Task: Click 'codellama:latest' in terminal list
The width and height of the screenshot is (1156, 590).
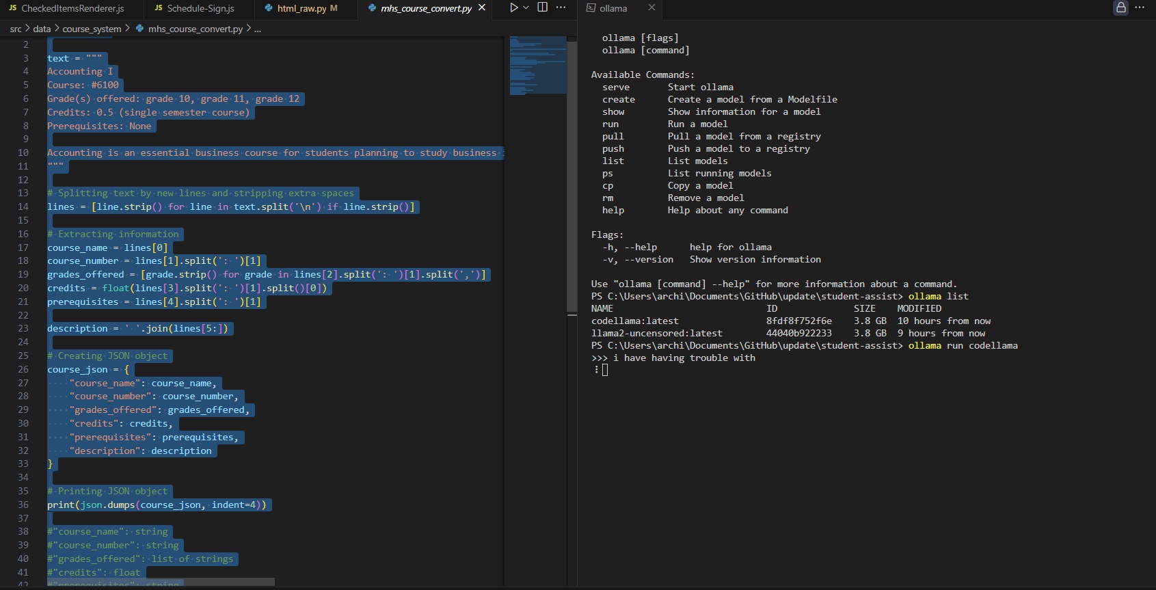Action: coord(635,321)
